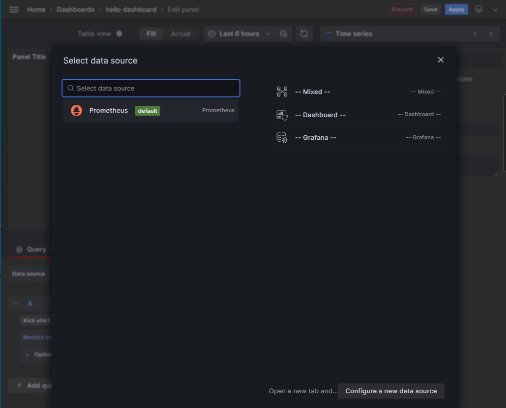Open the hamburger navigation menu
The width and height of the screenshot is (506, 408).
click(x=14, y=10)
